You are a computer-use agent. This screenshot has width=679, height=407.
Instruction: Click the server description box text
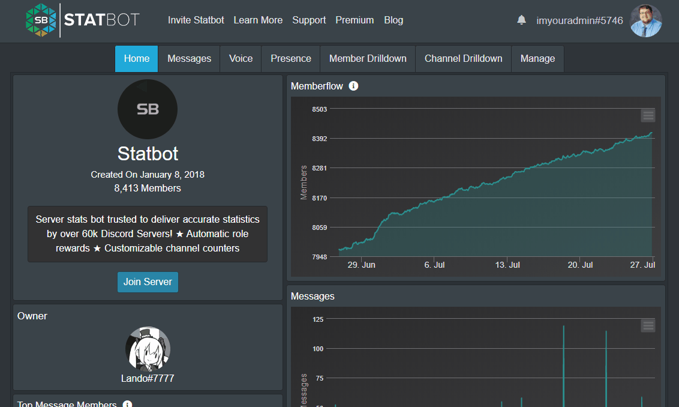coord(148,234)
